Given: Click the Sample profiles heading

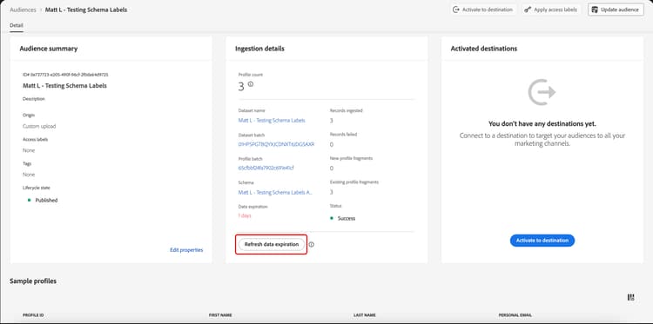Looking at the screenshot, I should tap(33, 281).
